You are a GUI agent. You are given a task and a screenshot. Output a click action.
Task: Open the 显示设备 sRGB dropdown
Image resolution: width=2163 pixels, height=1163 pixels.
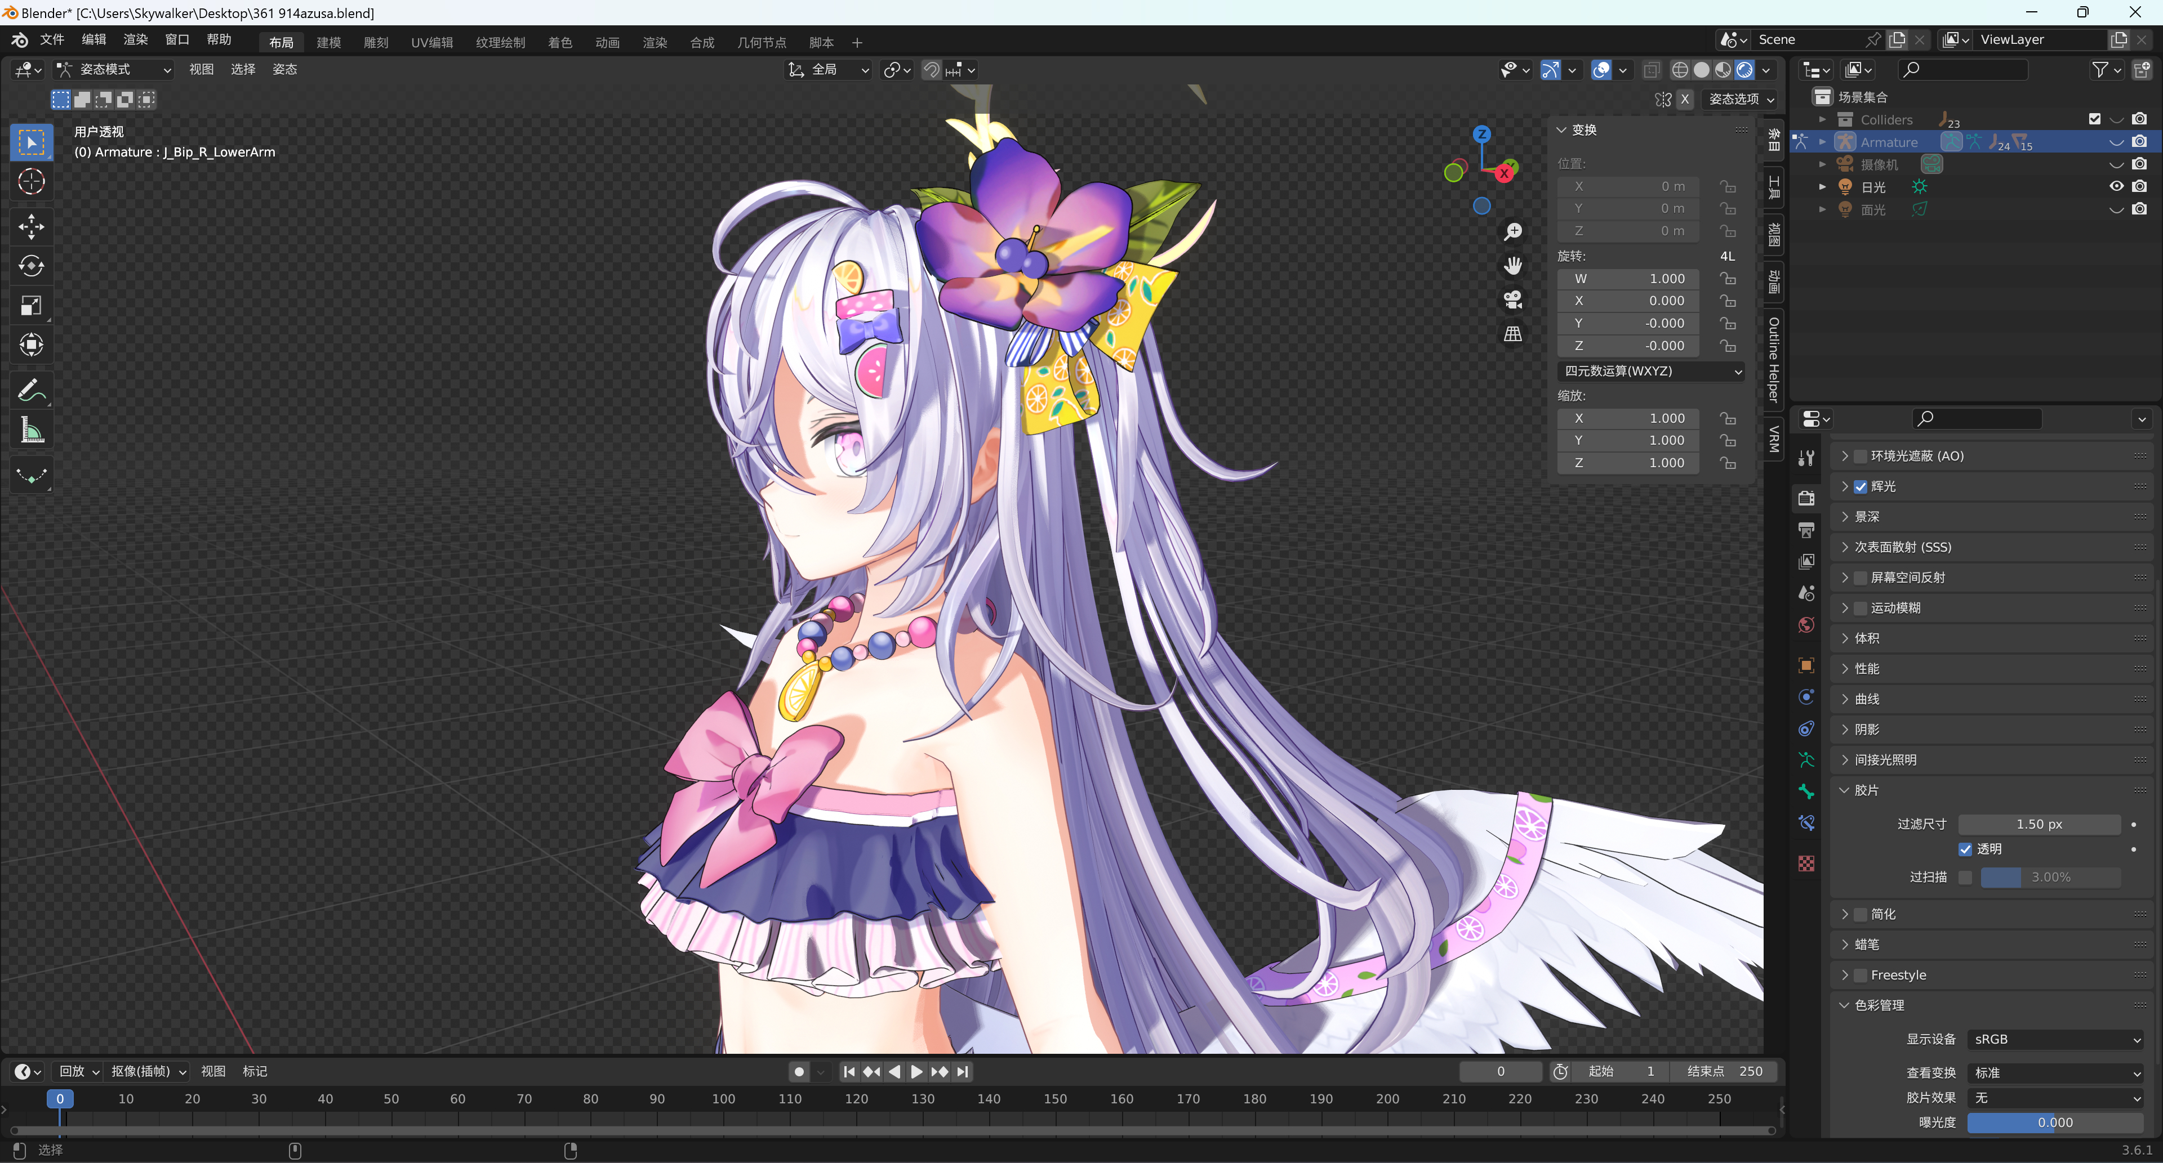pos(2055,1040)
